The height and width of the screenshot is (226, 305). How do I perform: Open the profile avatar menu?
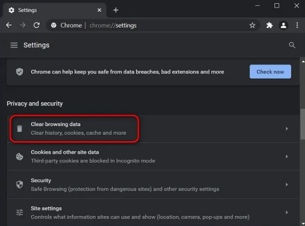coord(284,25)
